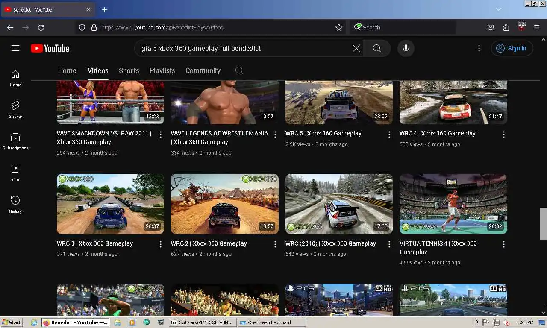Open WWE LEGENDS OF WRESTLEMANIA video title
The image size is (547, 328).
[x=220, y=138]
